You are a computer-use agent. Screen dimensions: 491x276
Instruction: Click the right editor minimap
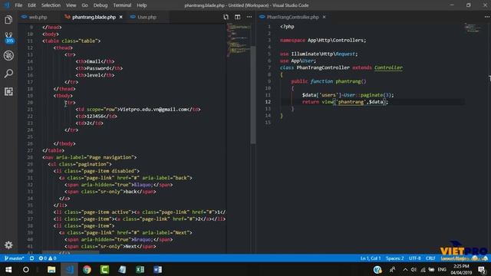(473, 28)
